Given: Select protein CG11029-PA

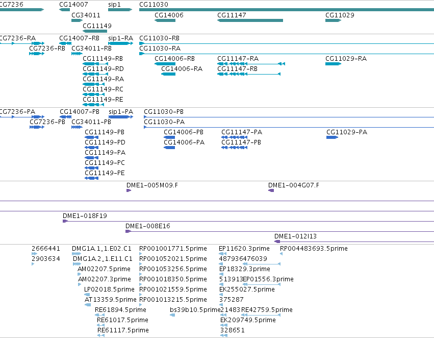Looking at the screenshot, I should point(333,137).
